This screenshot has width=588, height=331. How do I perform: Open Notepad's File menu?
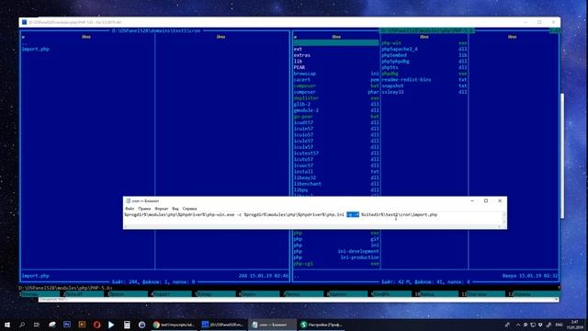(130, 209)
